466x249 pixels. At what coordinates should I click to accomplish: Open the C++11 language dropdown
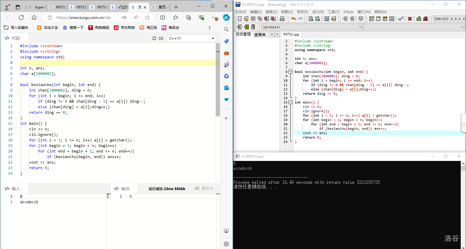192,38
